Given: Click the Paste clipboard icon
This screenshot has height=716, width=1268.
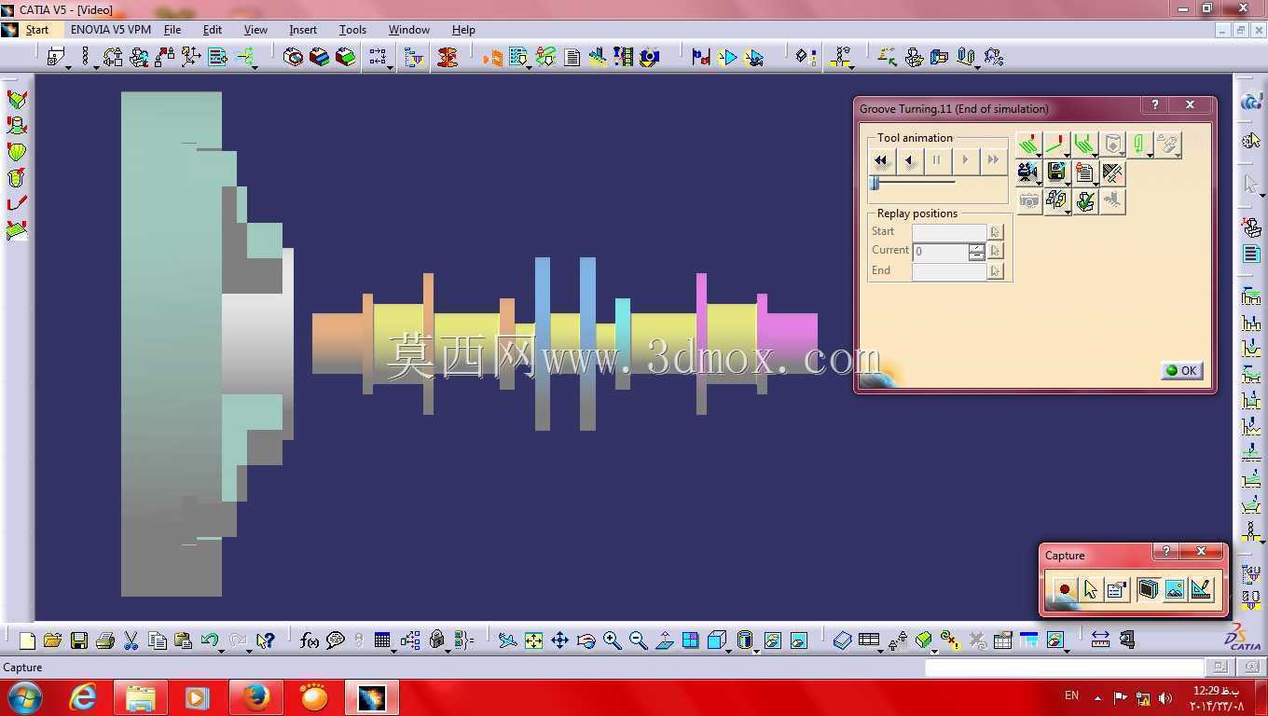Looking at the screenshot, I should [x=183, y=640].
